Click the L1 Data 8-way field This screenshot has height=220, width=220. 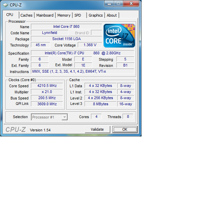click(x=126, y=86)
